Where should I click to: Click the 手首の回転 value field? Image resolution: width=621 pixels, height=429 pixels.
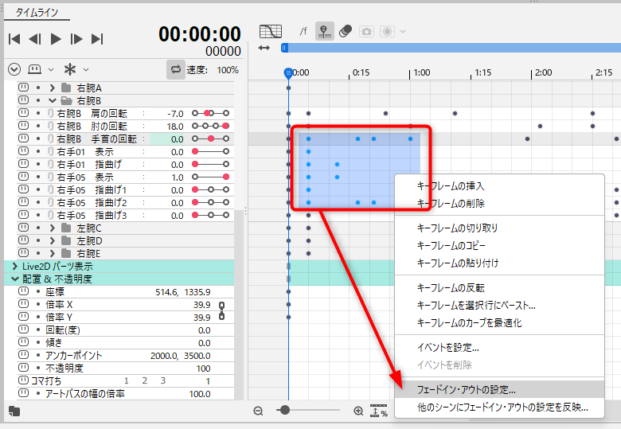pos(167,138)
